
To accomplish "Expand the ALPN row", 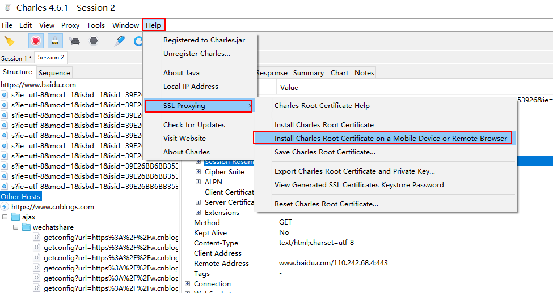I will tap(198, 182).
